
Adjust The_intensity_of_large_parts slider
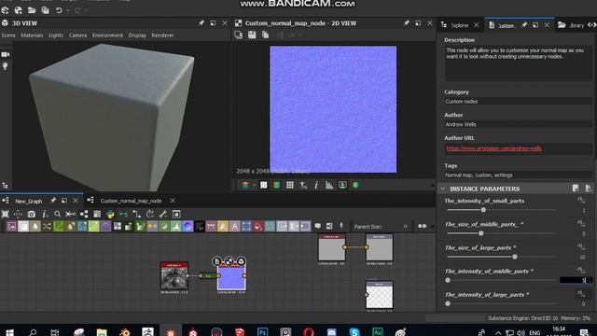pyautogui.click(x=501, y=303)
